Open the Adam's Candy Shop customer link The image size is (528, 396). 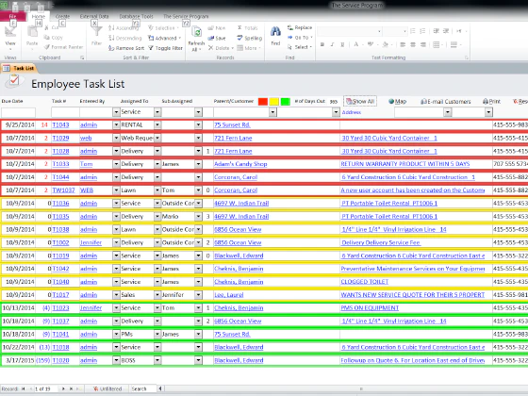point(240,164)
